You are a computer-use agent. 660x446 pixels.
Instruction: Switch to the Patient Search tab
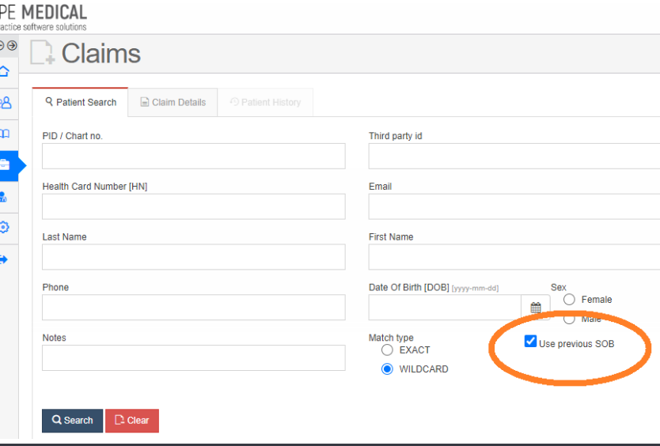(81, 102)
